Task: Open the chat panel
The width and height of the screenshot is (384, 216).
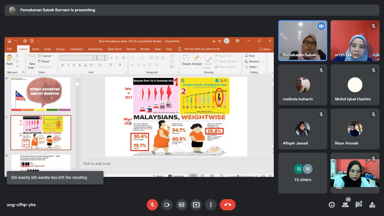Action: (358, 205)
